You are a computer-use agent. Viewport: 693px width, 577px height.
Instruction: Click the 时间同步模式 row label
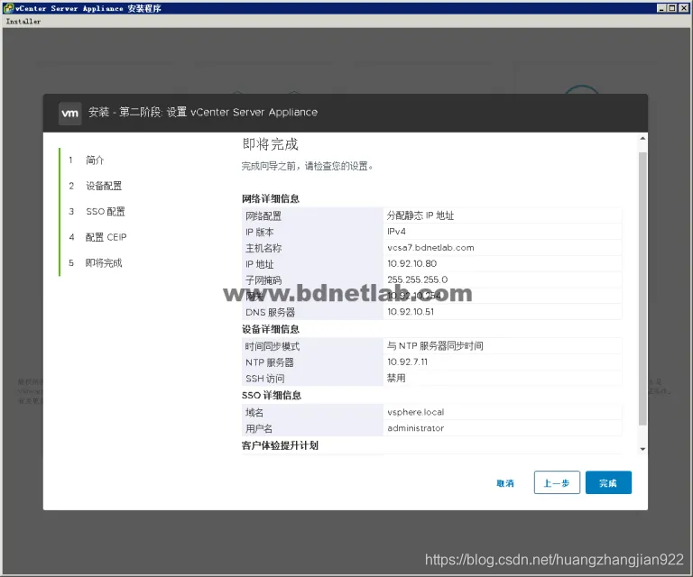coord(273,346)
